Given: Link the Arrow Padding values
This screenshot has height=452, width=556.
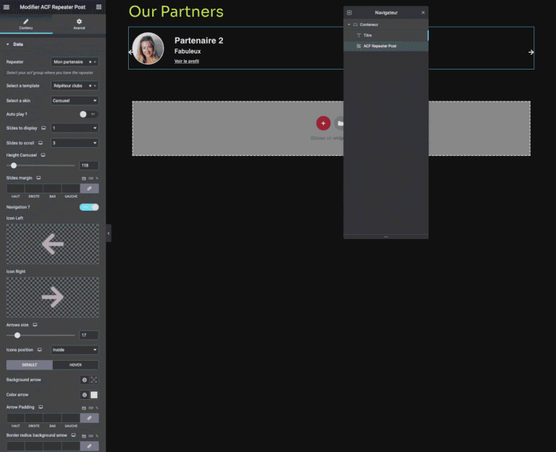Looking at the screenshot, I should point(89,418).
